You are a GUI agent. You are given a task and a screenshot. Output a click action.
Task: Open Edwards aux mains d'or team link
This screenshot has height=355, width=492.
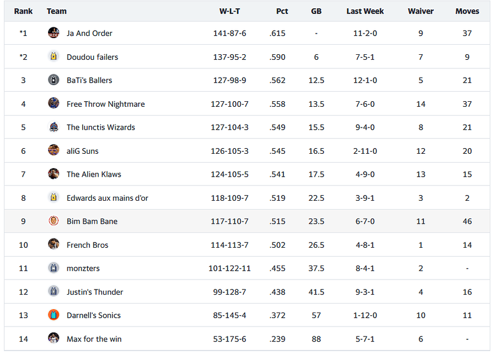[x=107, y=198]
